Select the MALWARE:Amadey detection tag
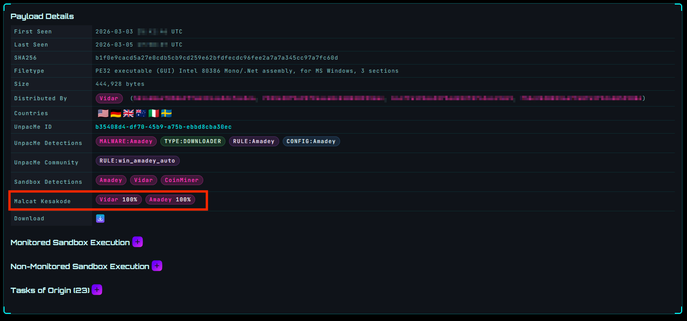This screenshot has height=321, width=687. pyautogui.click(x=126, y=141)
